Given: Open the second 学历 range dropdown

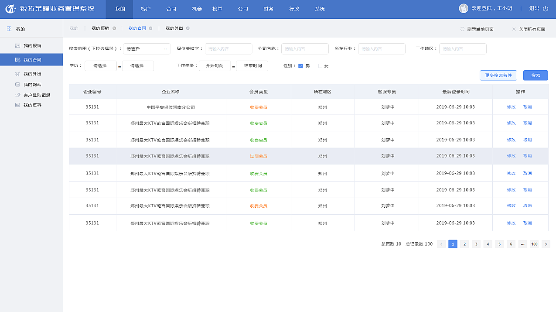Looking at the screenshot, I should coord(138,65).
